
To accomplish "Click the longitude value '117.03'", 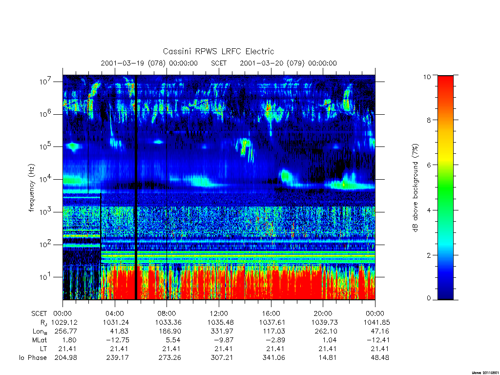I will point(274,332).
